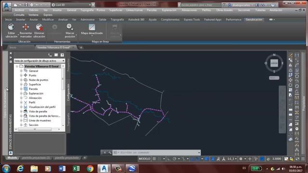The image size is (308, 173).
Task: Open the Geoubicación ribbon tab
Action: (254, 20)
